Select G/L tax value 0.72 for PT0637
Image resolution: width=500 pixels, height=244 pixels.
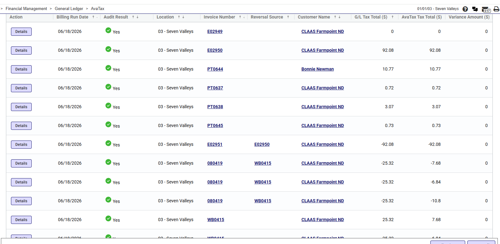click(389, 88)
